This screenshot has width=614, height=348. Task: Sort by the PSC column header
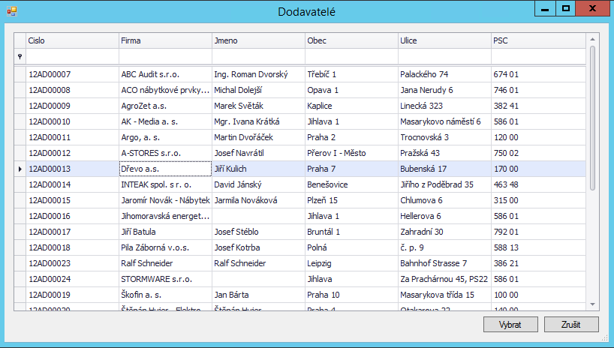tap(539, 40)
